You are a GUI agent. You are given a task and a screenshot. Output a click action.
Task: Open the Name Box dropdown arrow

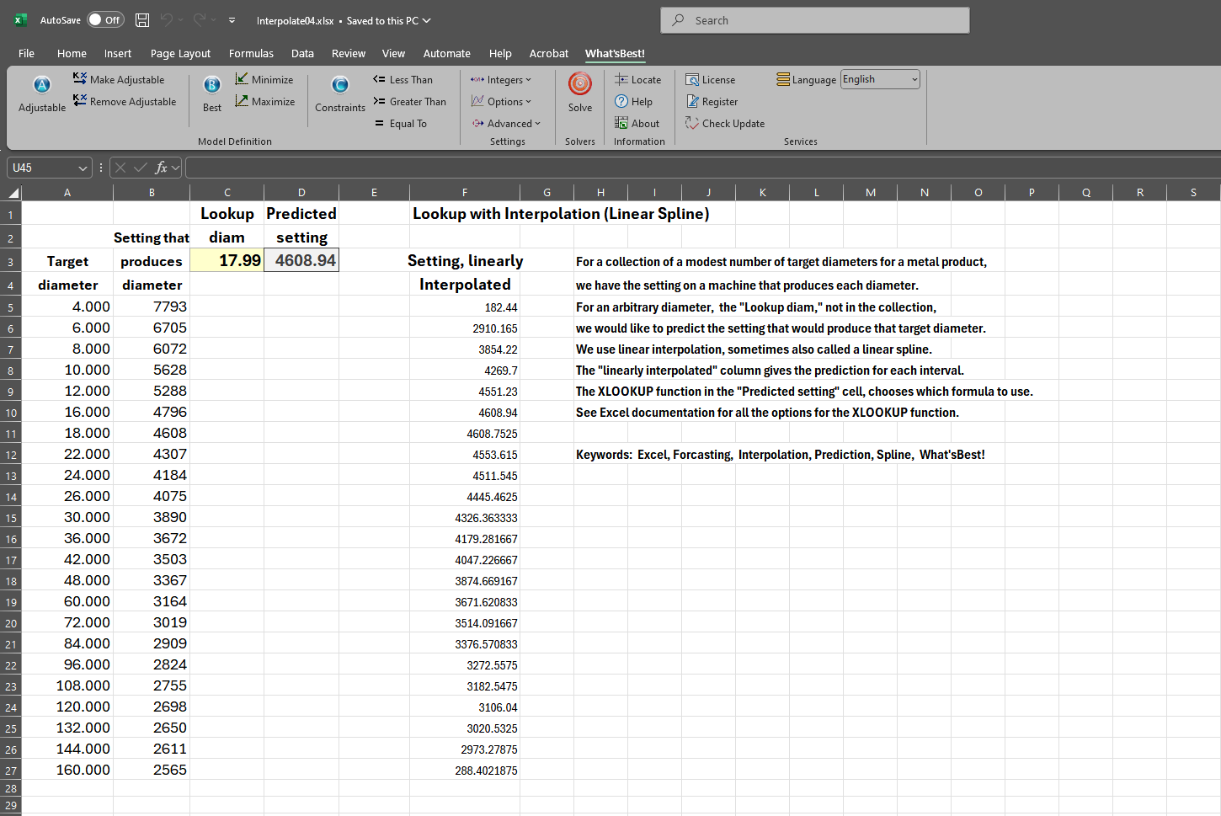[83, 168]
